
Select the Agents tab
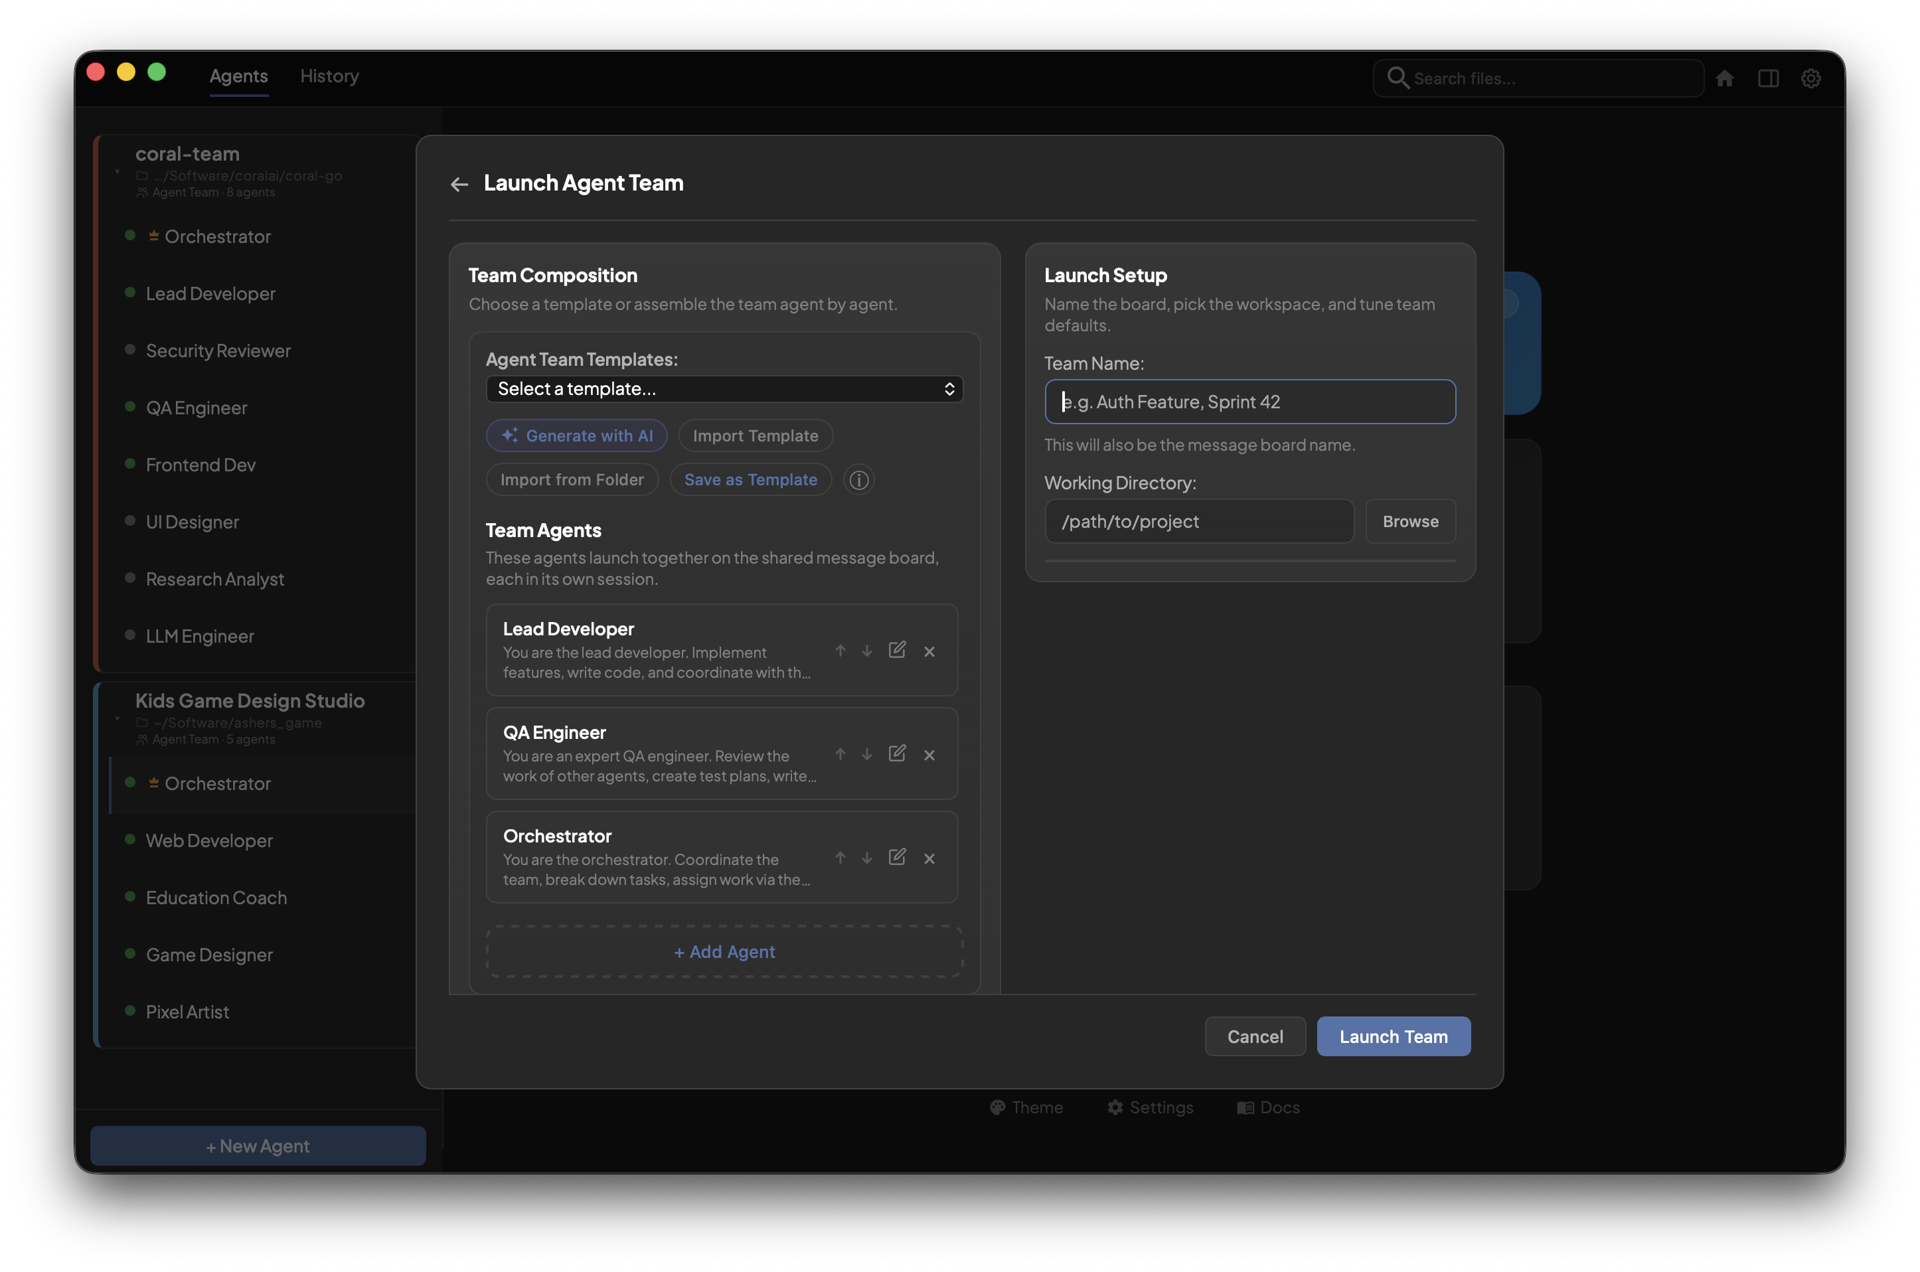click(x=238, y=76)
